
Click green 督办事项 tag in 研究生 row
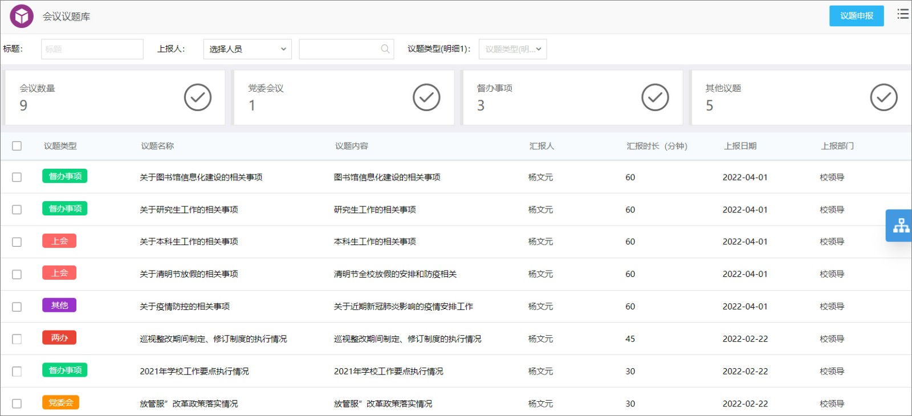[x=65, y=209]
